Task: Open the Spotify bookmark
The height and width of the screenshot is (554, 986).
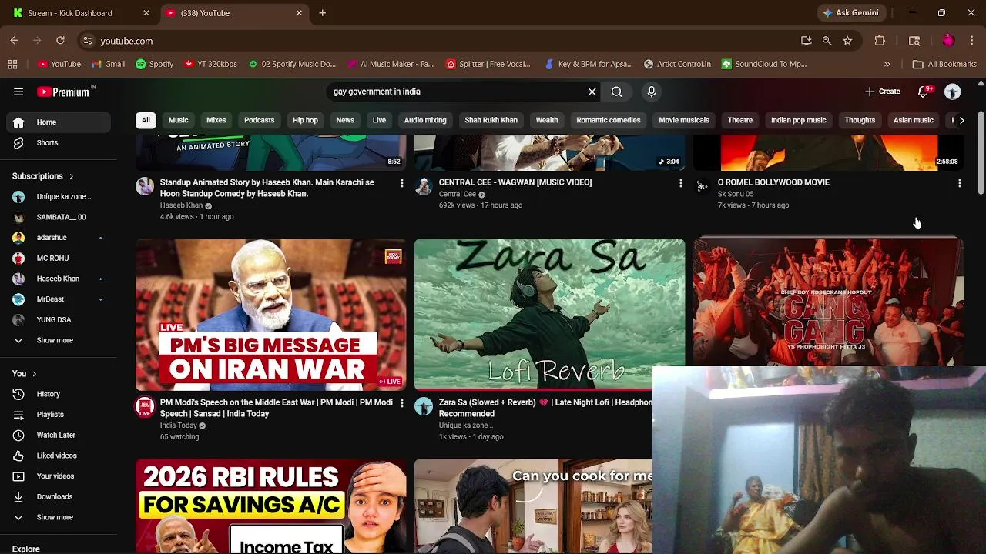Action: pyautogui.click(x=154, y=64)
